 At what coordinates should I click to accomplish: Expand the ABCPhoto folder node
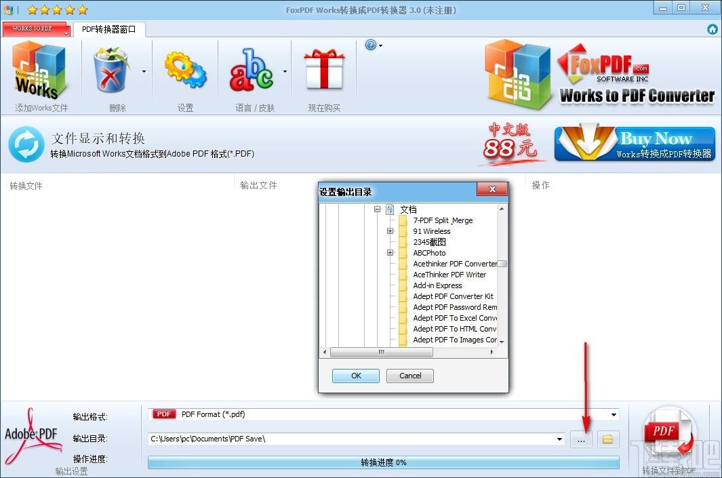[x=390, y=252]
